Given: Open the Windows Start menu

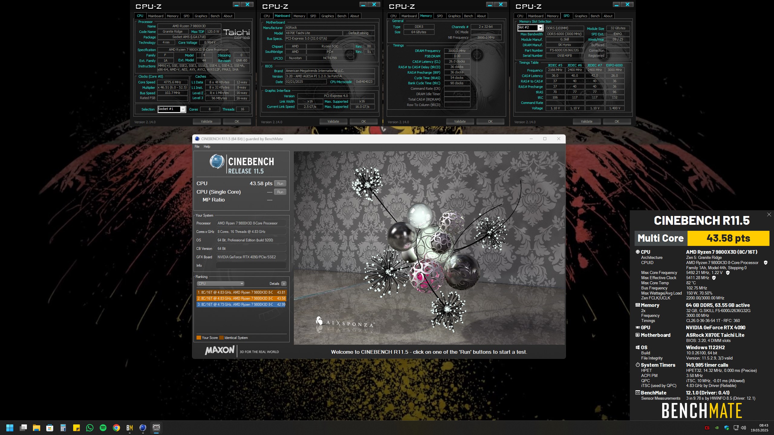Looking at the screenshot, I should pyautogui.click(x=10, y=428).
